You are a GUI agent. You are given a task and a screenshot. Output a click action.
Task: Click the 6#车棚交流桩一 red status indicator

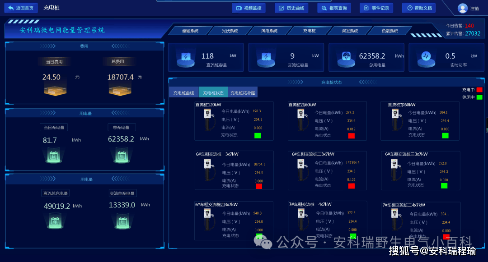click(x=258, y=186)
